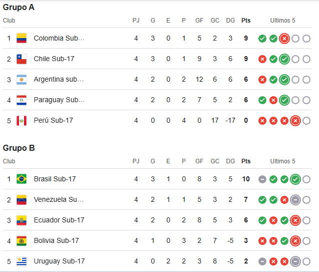The width and height of the screenshot is (319, 272).
Task: Open Chile Sub-17 team link
Action: (x=54, y=59)
